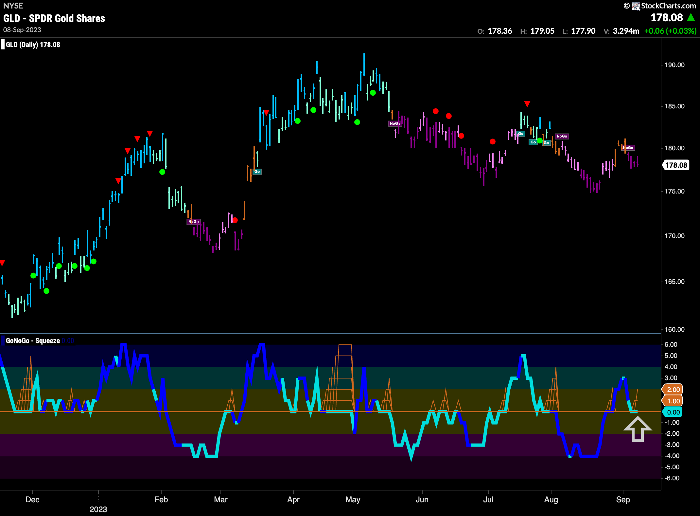The height and width of the screenshot is (516, 700).
Task: Click the green dot in early May
Action: 357,122
